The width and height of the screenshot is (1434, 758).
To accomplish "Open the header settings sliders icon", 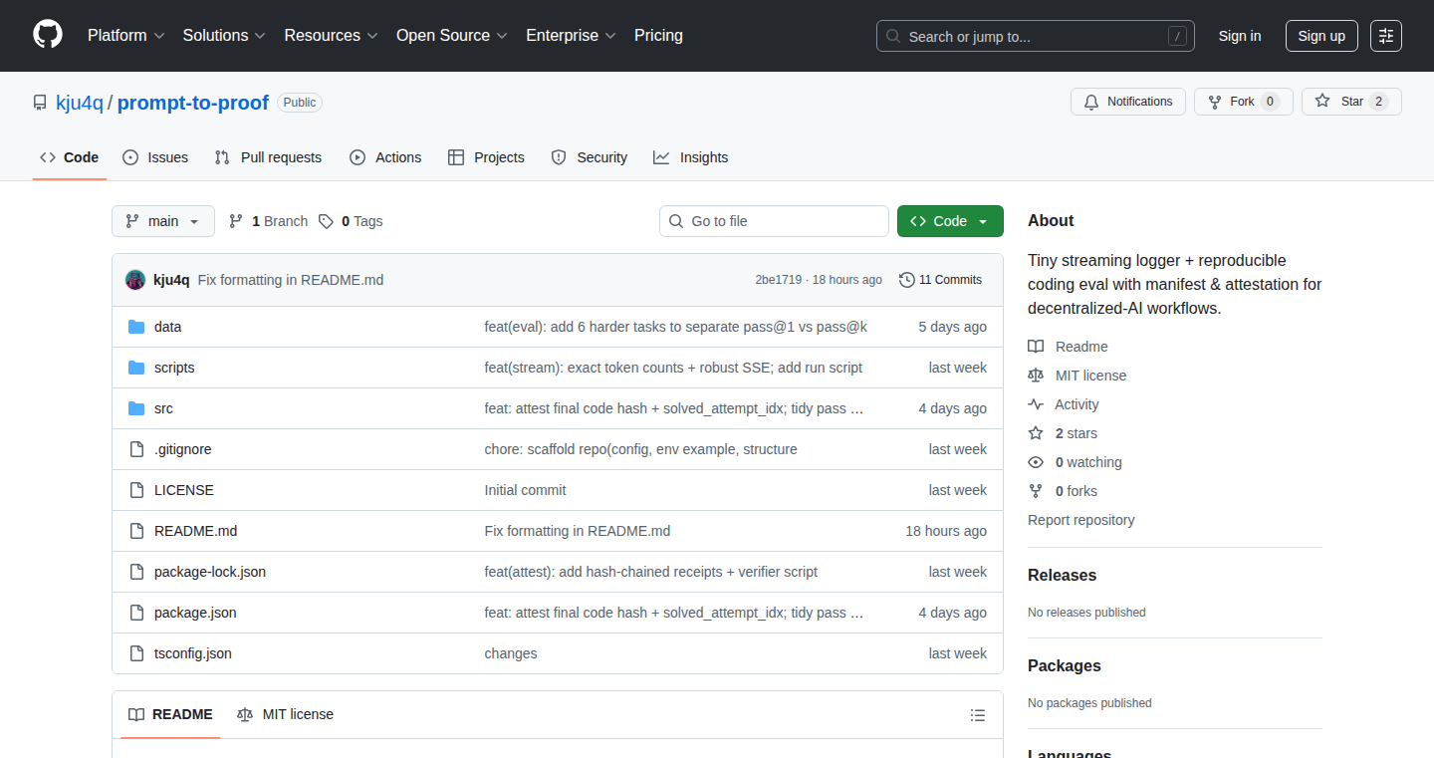I will pos(1386,36).
